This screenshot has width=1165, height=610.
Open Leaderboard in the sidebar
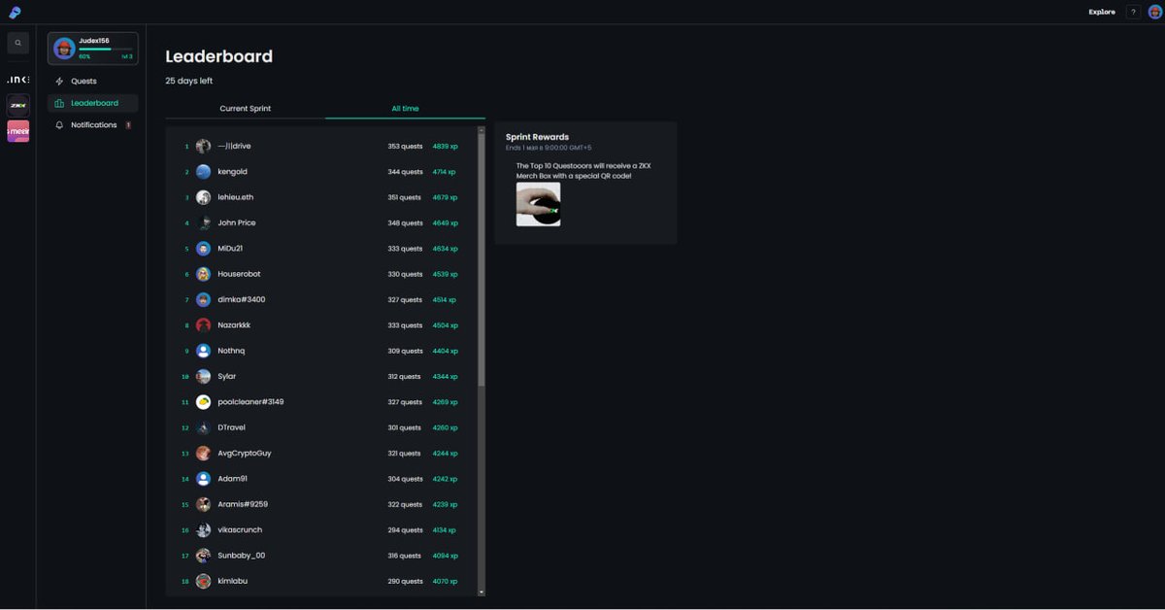point(92,103)
